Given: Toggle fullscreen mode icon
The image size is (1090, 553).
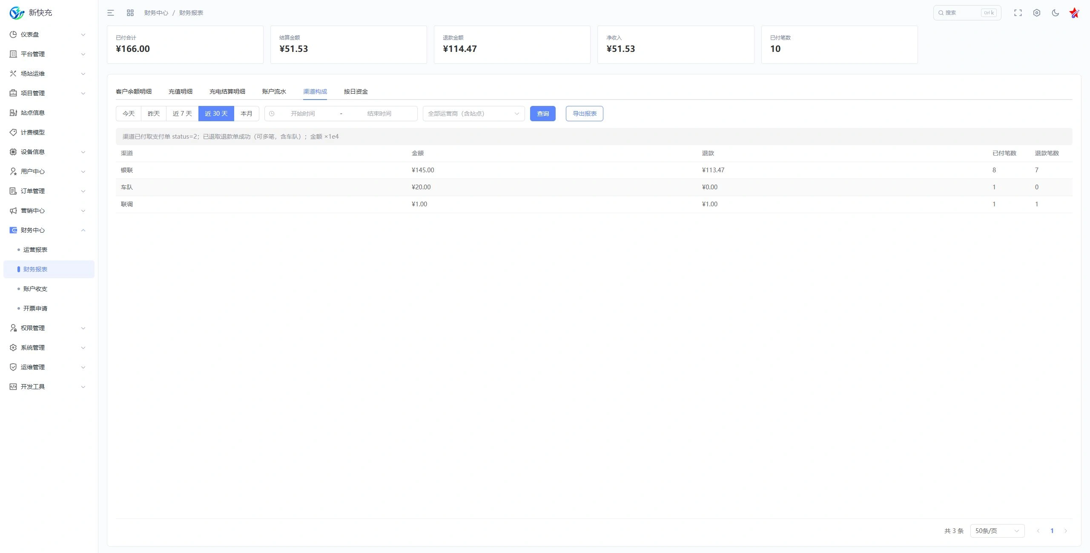Looking at the screenshot, I should click(1018, 13).
